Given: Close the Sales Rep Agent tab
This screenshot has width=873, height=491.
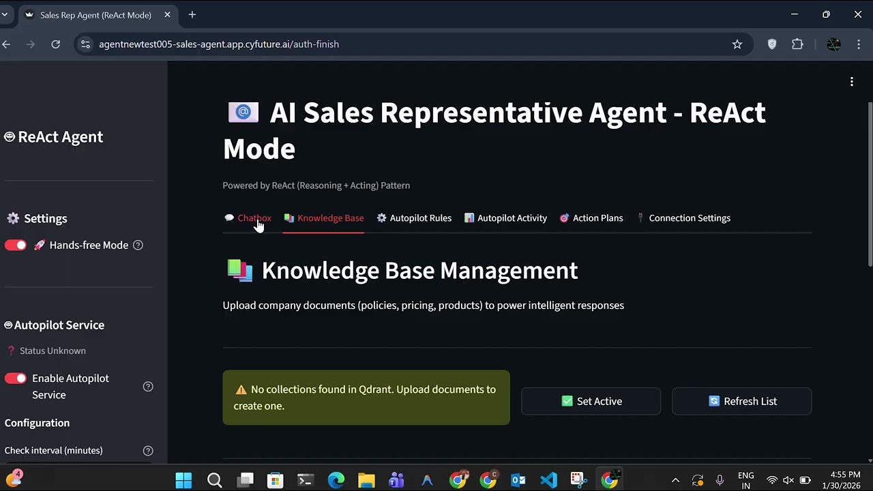Looking at the screenshot, I should [x=168, y=15].
